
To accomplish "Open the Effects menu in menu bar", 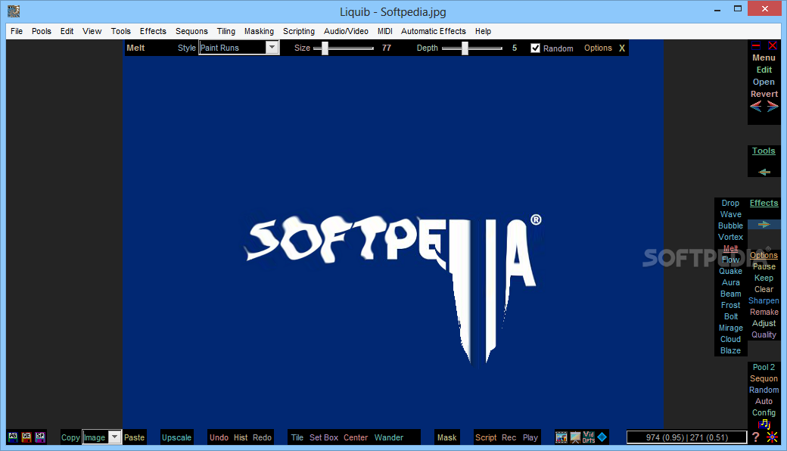I will coord(153,31).
